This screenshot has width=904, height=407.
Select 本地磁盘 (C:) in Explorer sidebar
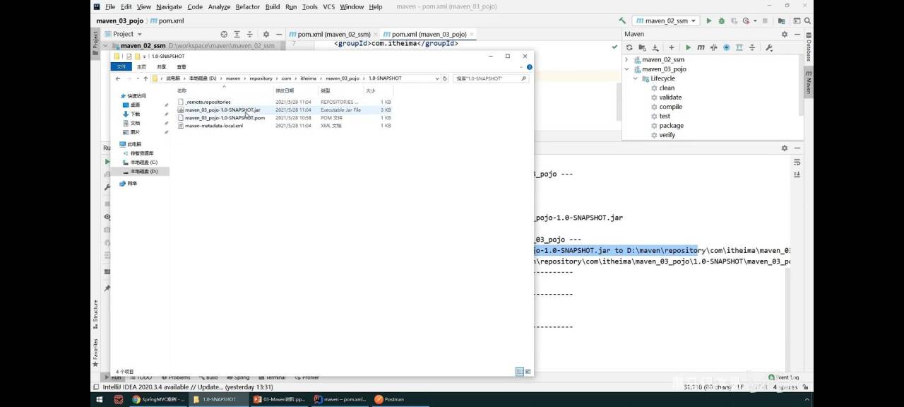point(143,163)
